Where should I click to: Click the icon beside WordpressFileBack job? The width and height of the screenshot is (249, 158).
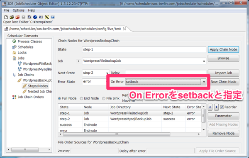[x=20, y=63]
